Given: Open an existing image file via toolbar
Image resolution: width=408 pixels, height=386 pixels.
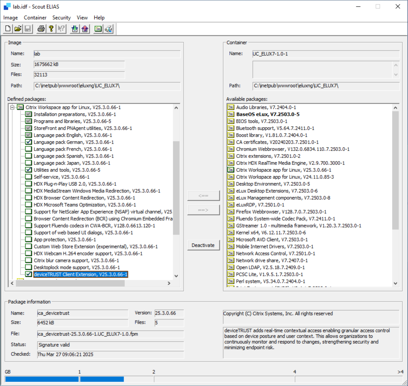Looking at the screenshot, I should coord(17,29).
